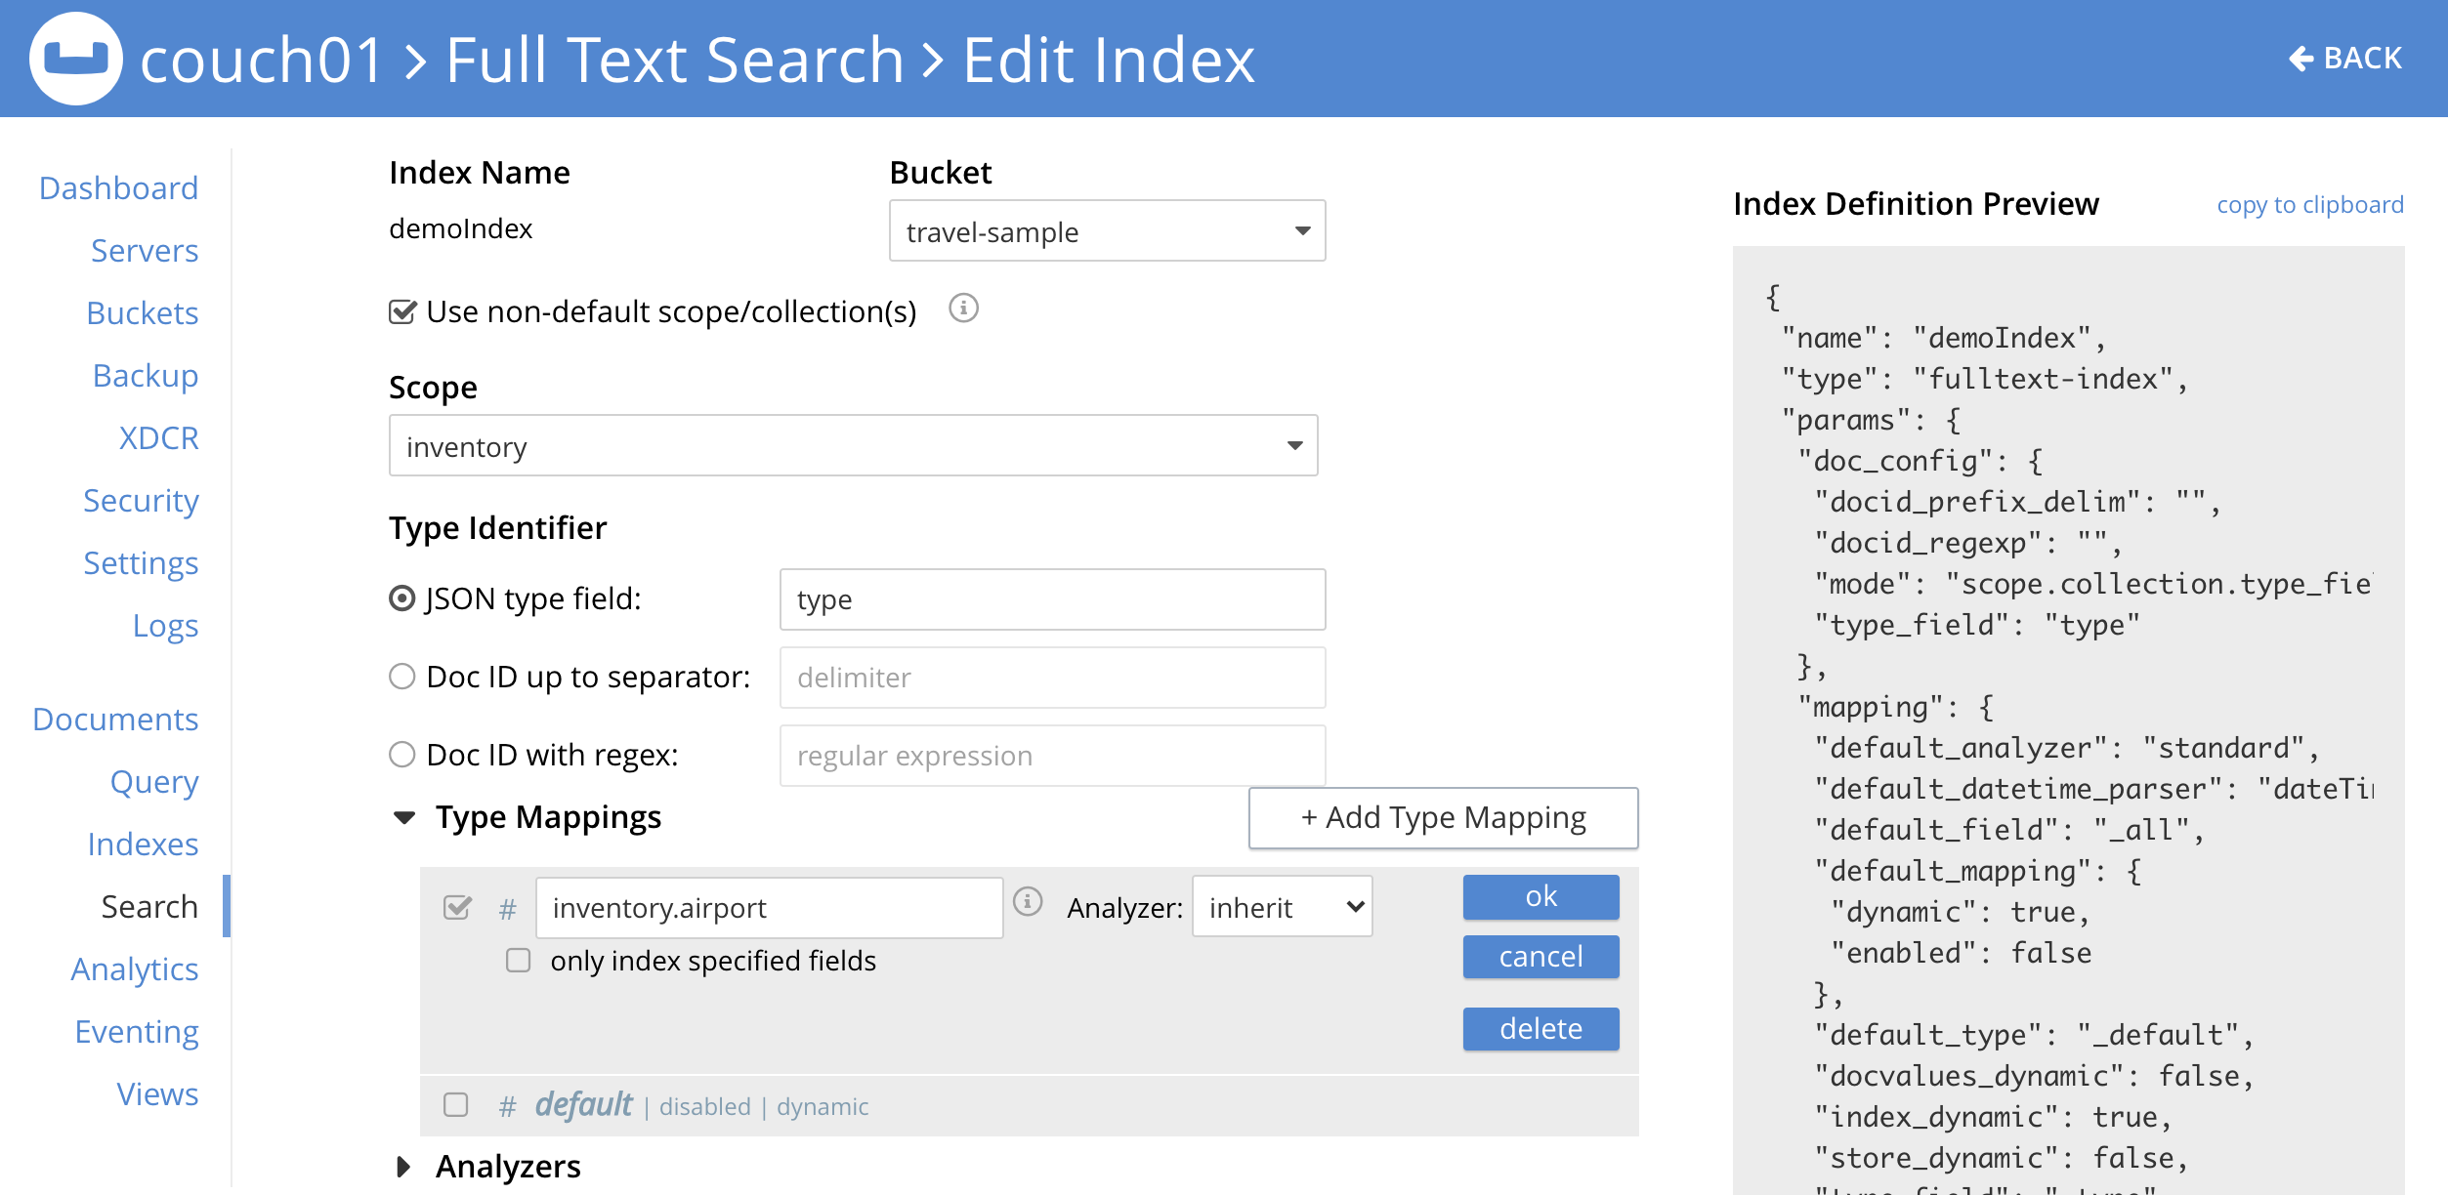
Task: Open the Scope inventory dropdown
Action: coord(853,446)
